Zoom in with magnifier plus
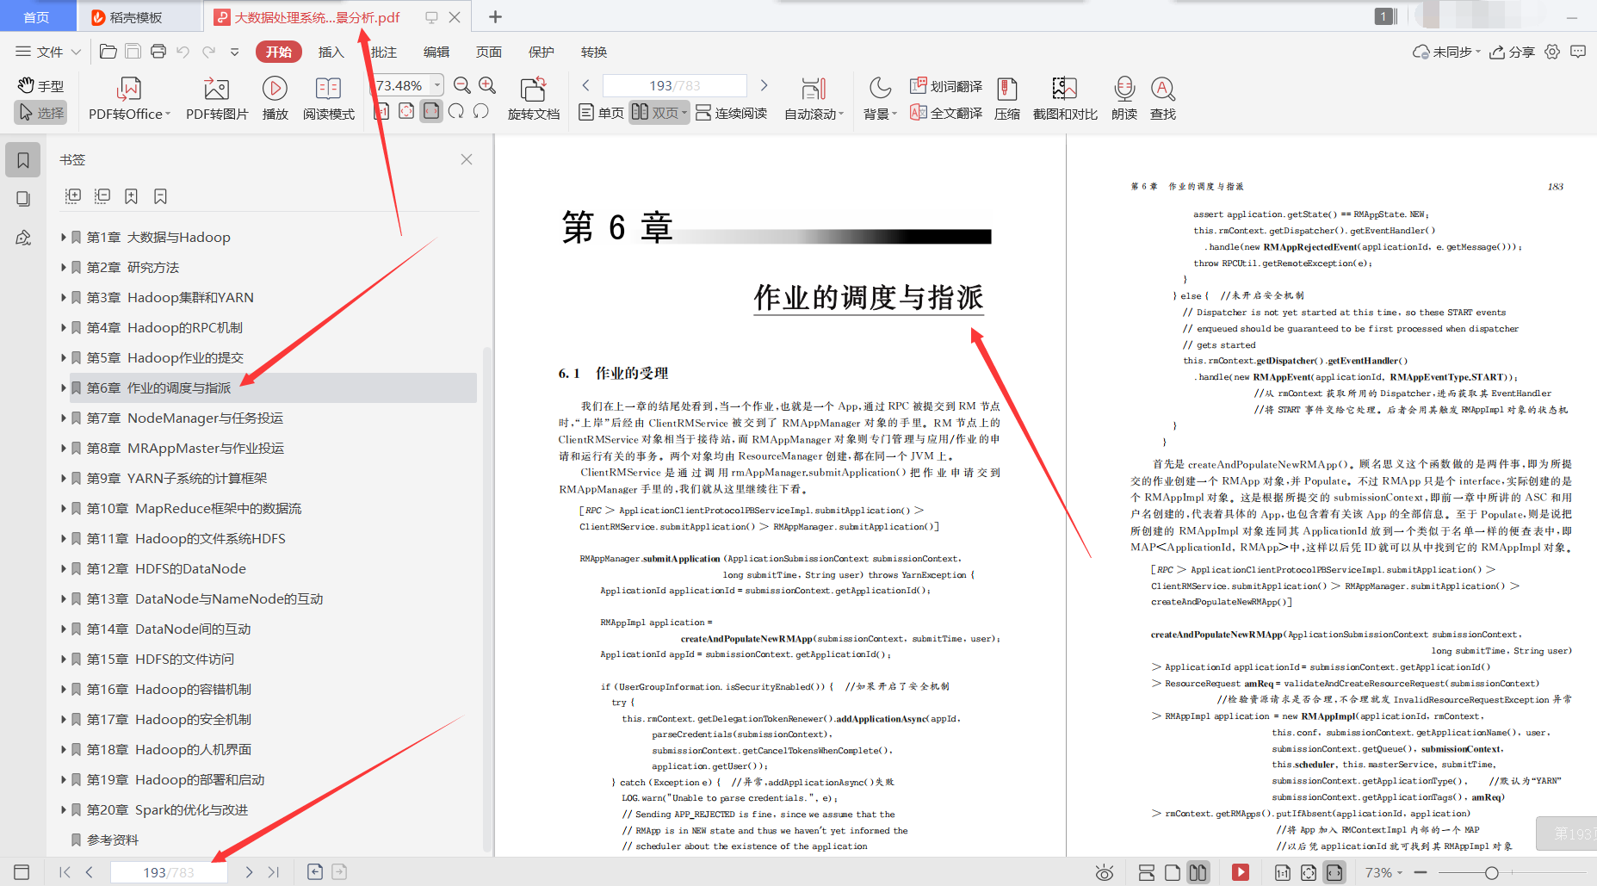 [x=487, y=85]
